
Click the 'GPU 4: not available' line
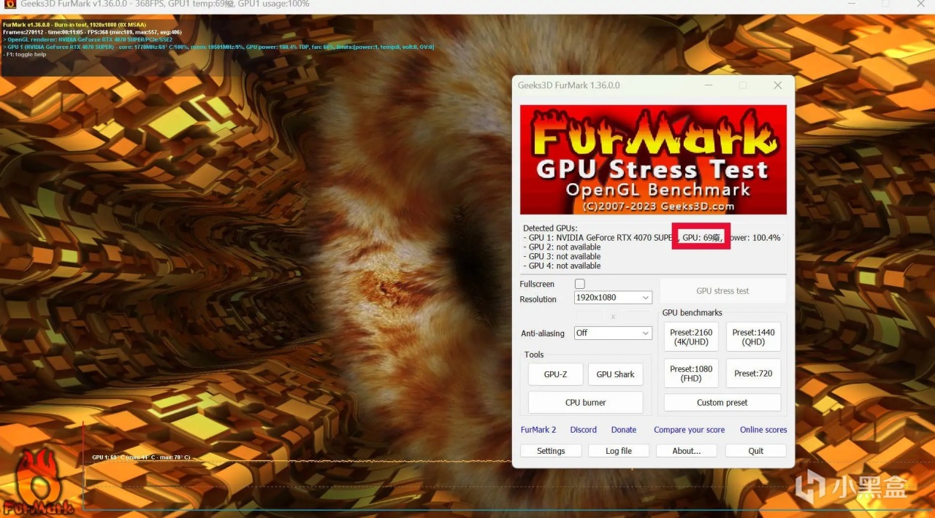[562, 266]
